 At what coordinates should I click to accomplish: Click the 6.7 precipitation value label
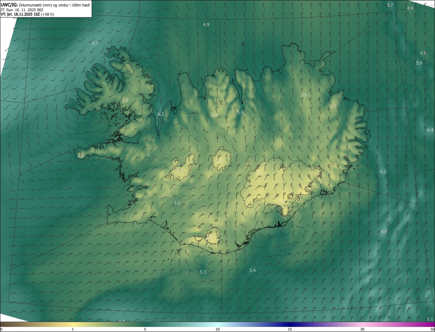pos(95,43)
